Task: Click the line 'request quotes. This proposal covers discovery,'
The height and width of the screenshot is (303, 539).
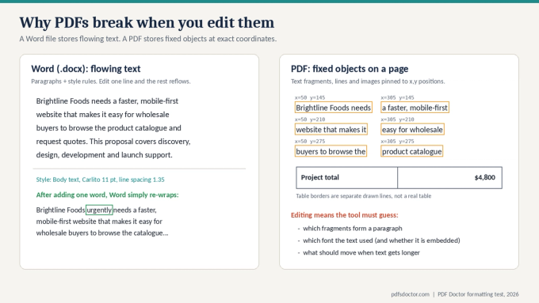Action: 113,142
